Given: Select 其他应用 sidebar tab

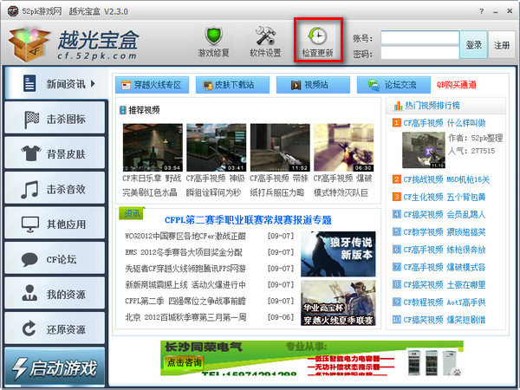Looking at the screenshot, I should pos(55,224).
